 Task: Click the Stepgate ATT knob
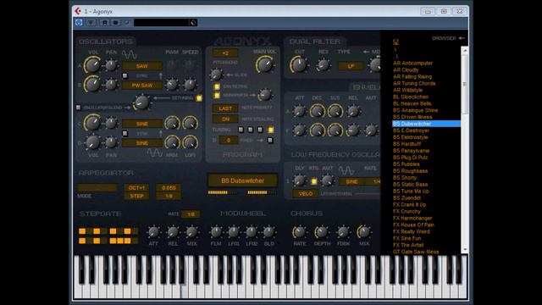click(x=153, y=232)
